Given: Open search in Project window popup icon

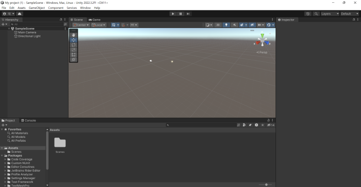Looking at the screenshot, I should coord(239,125).
